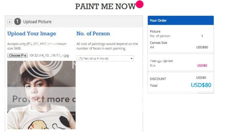Click the uploaded photo preview
The width and height of the screenshot is (231, 132).
(x=41, y=95)
